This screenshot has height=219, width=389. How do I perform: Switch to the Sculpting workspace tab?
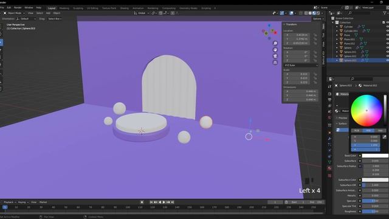click(x=78, y=8)
